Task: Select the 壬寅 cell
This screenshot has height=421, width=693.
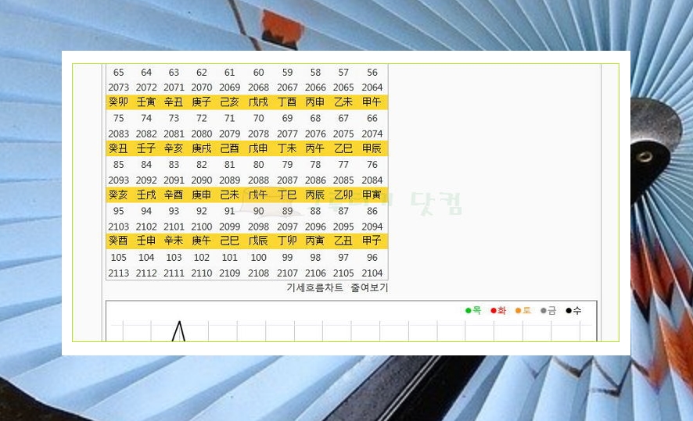Action: [x=145, y=102]
